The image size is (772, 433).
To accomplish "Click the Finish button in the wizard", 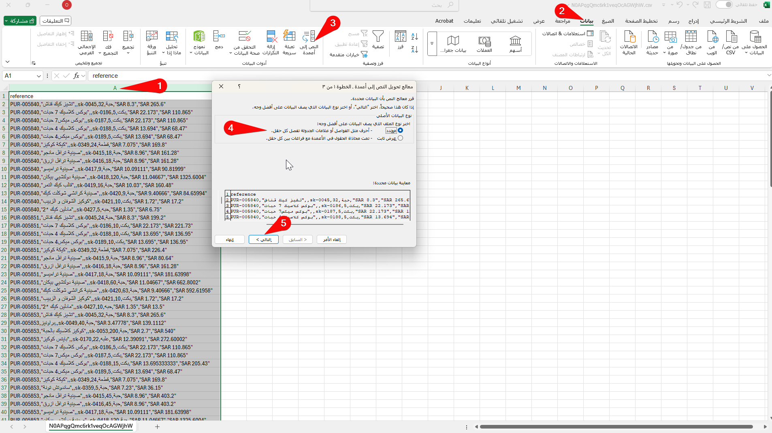I will 230,240.
